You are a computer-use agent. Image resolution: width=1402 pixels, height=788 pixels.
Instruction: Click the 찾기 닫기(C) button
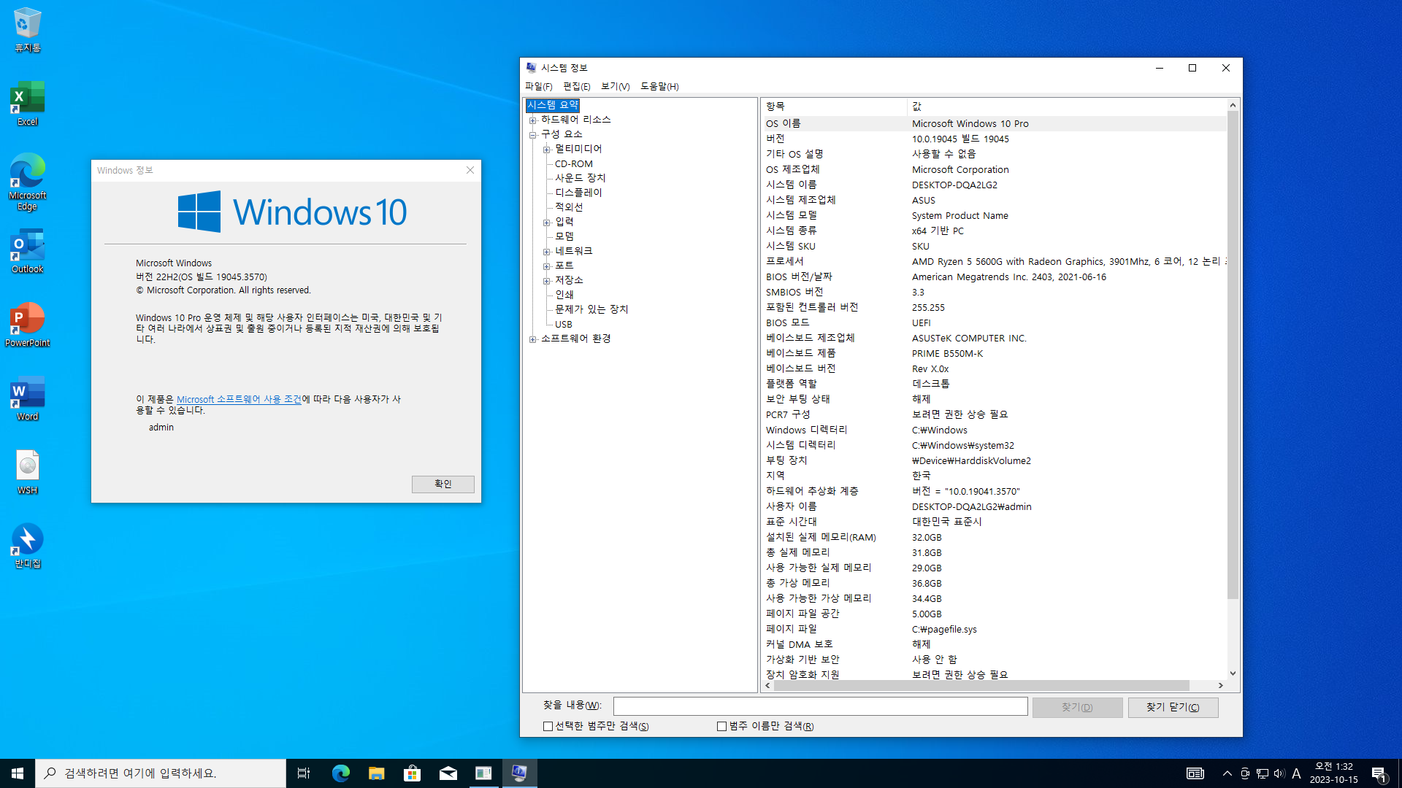[1173, 707]
